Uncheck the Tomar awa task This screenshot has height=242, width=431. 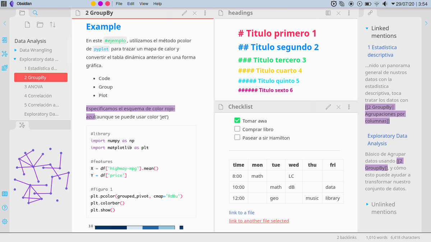pyautogui.click(x=237, y=120)
